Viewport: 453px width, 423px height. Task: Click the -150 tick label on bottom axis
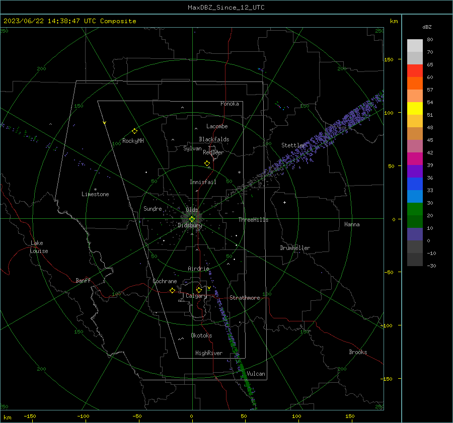click(x=30, y=416)
